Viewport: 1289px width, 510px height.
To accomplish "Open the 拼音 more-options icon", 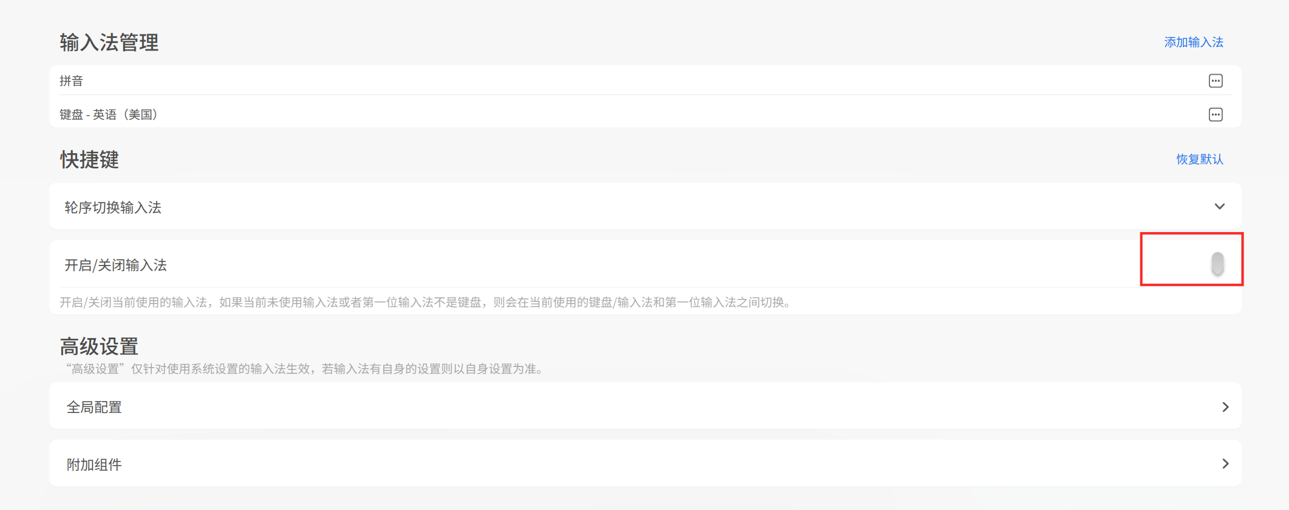I will pos(1215,81).
